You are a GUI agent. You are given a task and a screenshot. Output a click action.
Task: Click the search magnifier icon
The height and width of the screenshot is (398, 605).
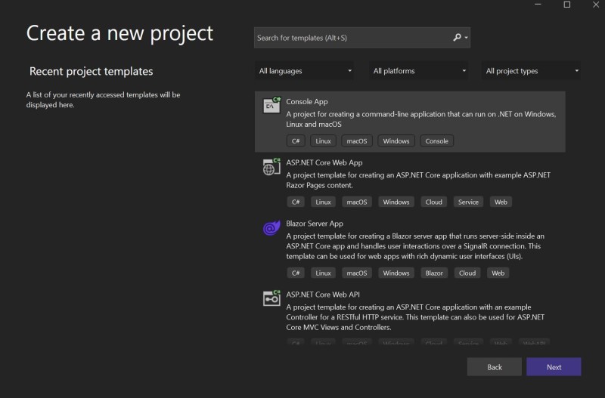point(457,37)
